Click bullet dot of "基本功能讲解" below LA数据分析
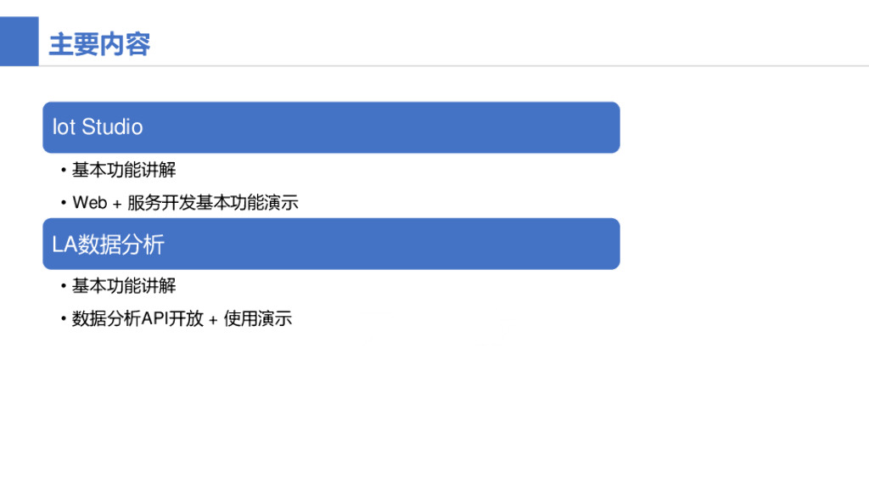869x489 pixels. coord(64,286)
